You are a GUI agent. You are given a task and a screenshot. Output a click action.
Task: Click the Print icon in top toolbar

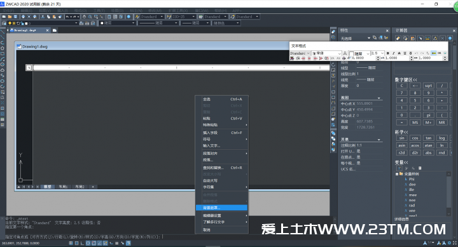(23, 17)
